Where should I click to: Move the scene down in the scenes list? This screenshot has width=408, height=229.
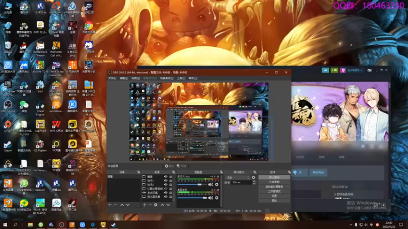(x=128, y=205)
